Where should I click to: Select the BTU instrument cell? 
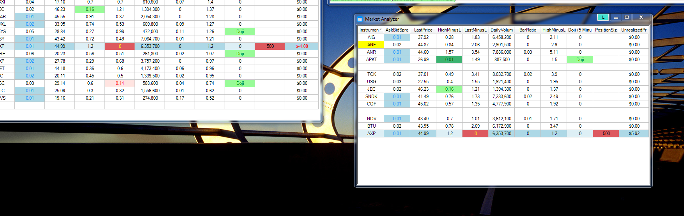click(x=371, y=126)
